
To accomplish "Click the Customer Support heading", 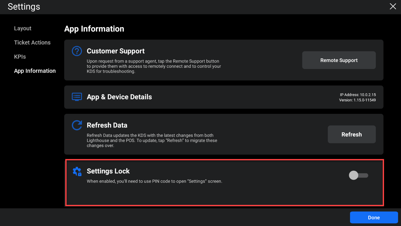I will [116, 51].
